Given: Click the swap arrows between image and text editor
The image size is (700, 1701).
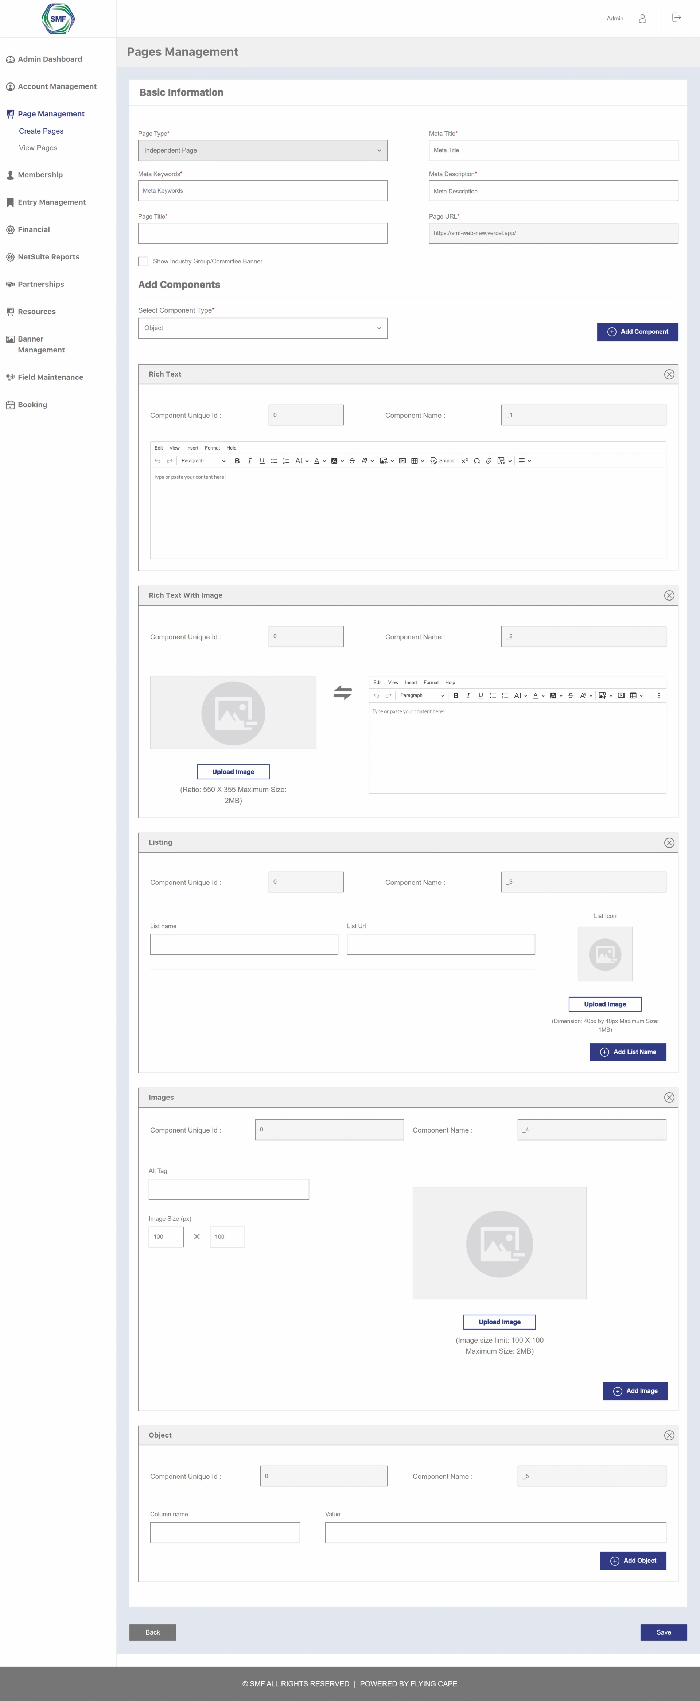Looking at the screenshot, I should [x=342, y=693].
